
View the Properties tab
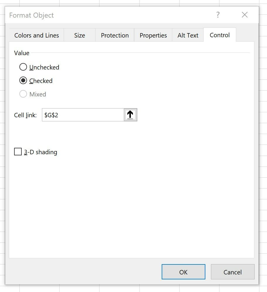pyautogui.click(x=153, y=35)
